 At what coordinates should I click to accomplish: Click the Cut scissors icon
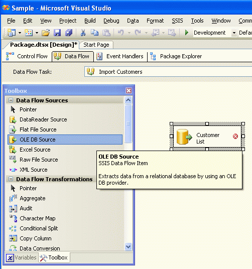83,33
